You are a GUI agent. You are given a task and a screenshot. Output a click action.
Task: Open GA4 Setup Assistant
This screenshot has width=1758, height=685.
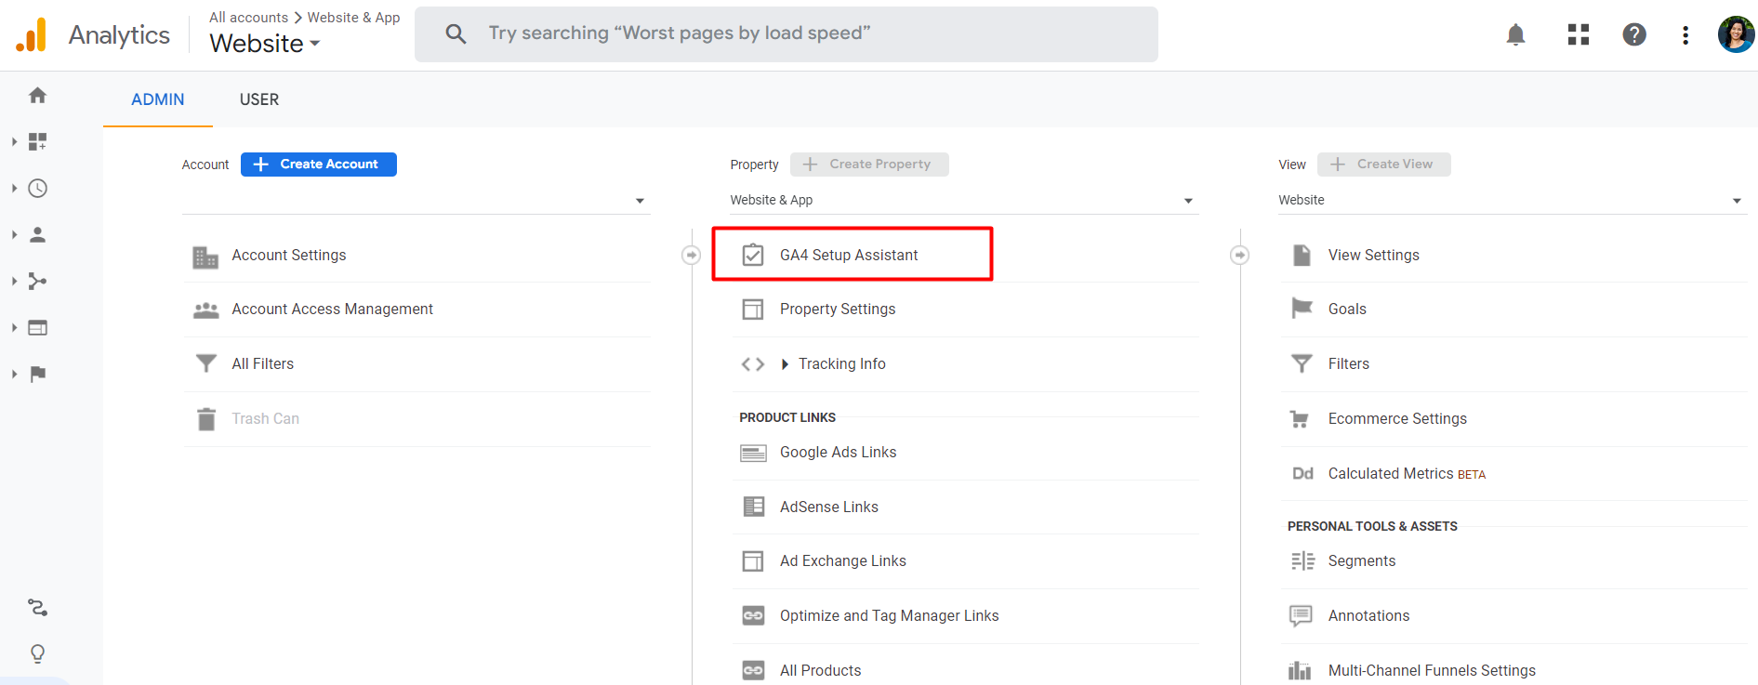click(848, 255)
